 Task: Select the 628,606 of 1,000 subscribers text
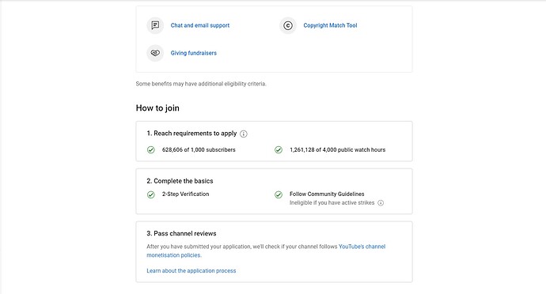199,149
